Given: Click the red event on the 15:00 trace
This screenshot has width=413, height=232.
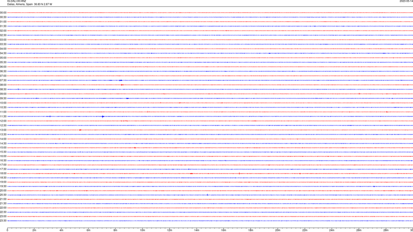Looking at the screenshot, I should [x=135, y=148].
